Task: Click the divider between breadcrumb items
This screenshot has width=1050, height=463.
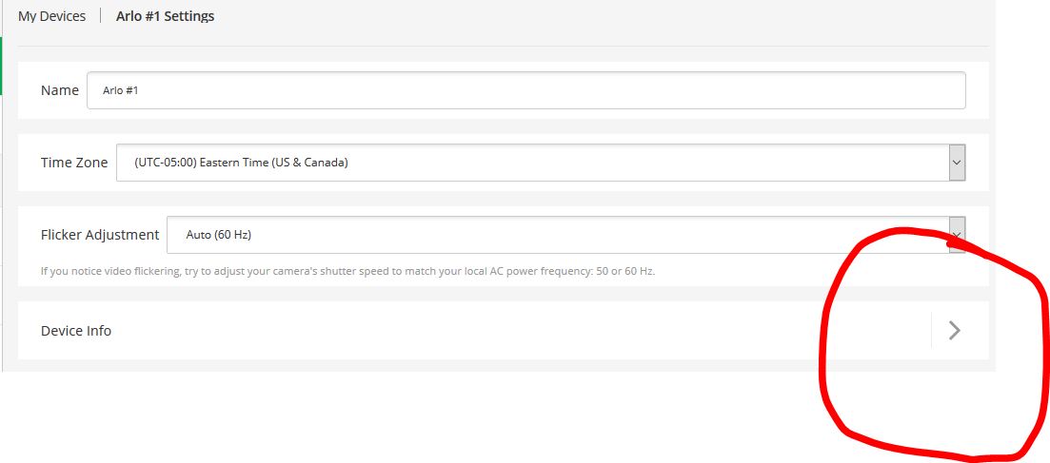Action: [x=101, y=16]
